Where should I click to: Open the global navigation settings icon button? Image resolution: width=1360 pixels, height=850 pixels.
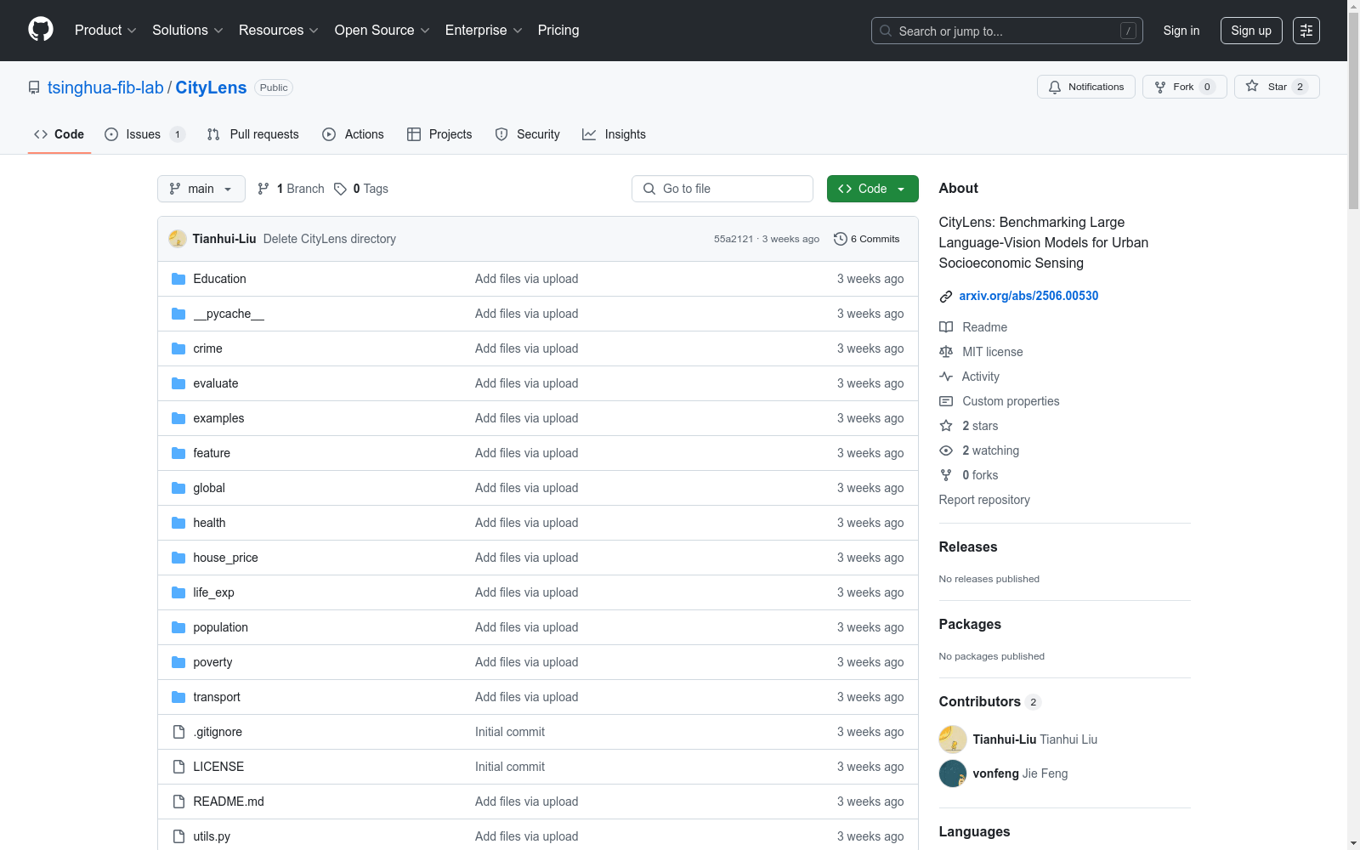click(x=1306, y=31)
